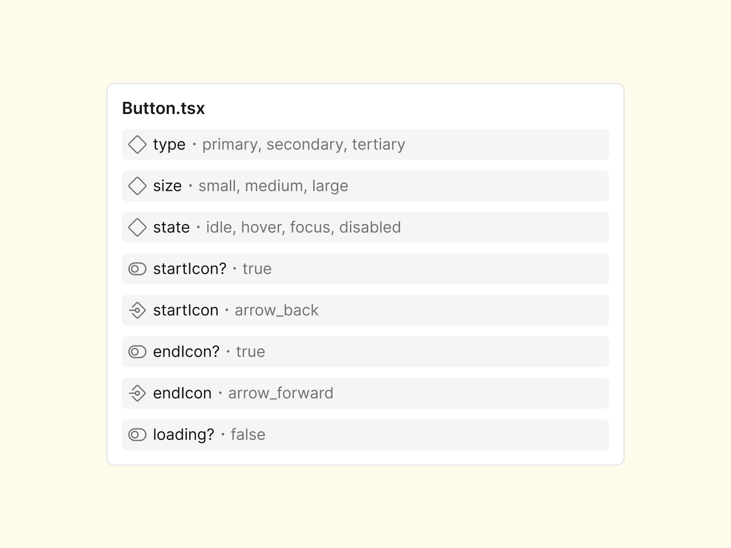Select the Button.tsx title
The height and width of the screenshot is (548, 731).
click(x=163, y=108)
